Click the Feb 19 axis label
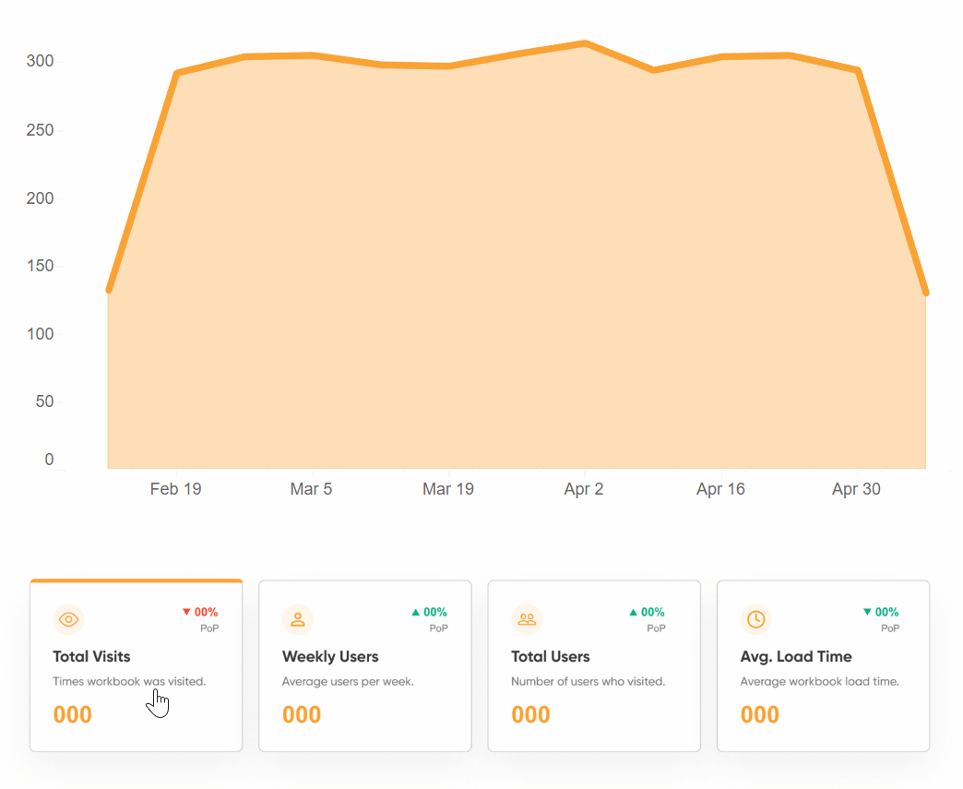The height and width of the screenshot is (789, 963). [175, 488]
